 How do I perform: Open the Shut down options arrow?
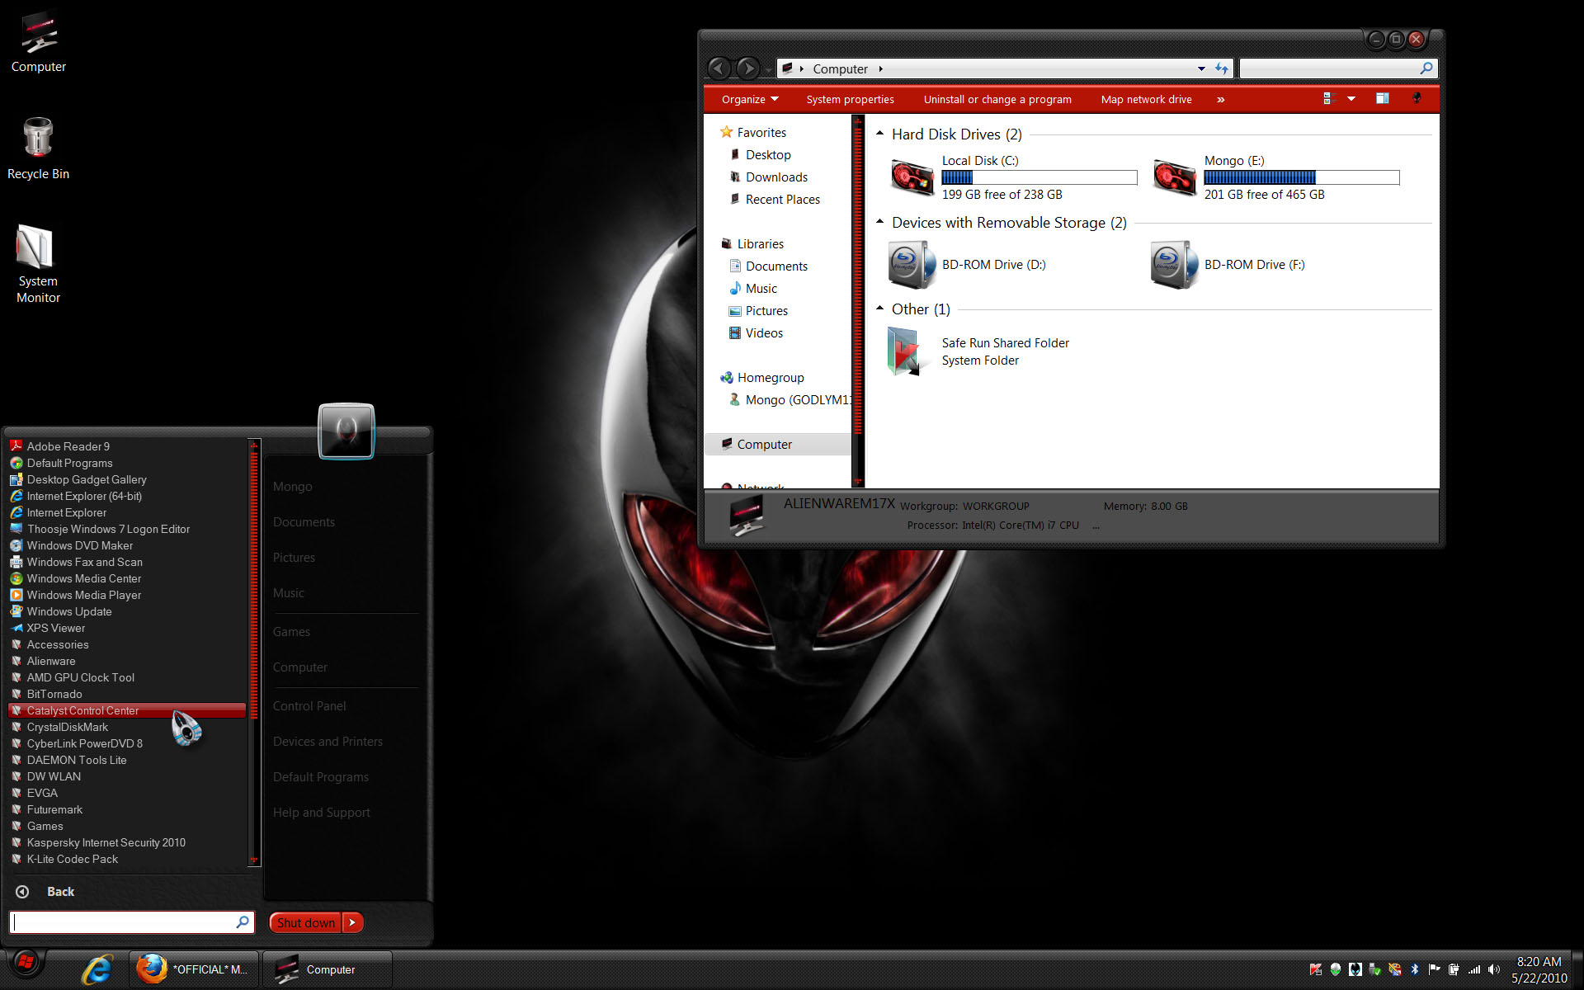pos(352,922)
